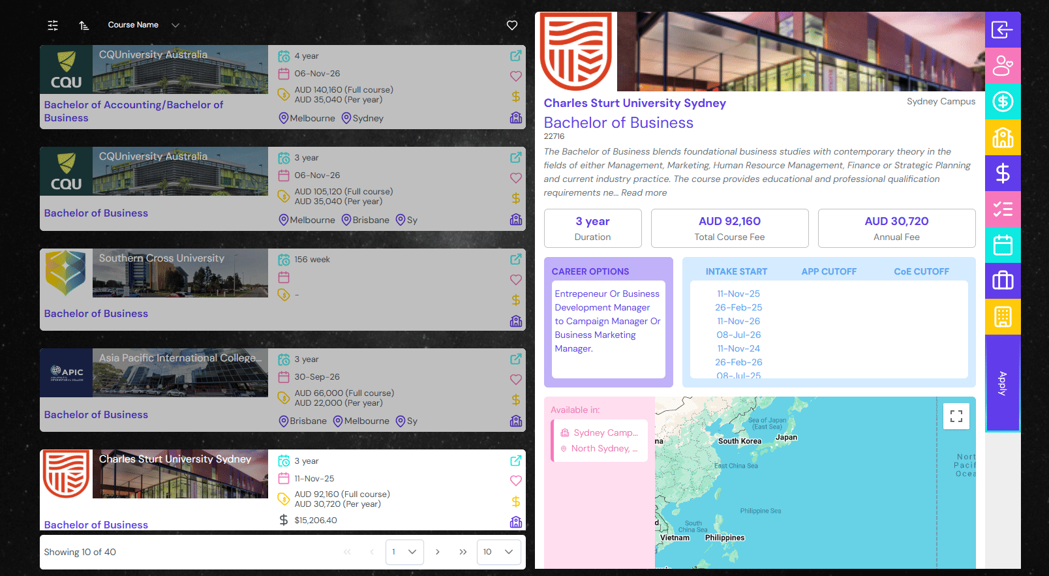Open the rows per page dropdown
Screen dimensions: 1049x576
tap(498, 552)
